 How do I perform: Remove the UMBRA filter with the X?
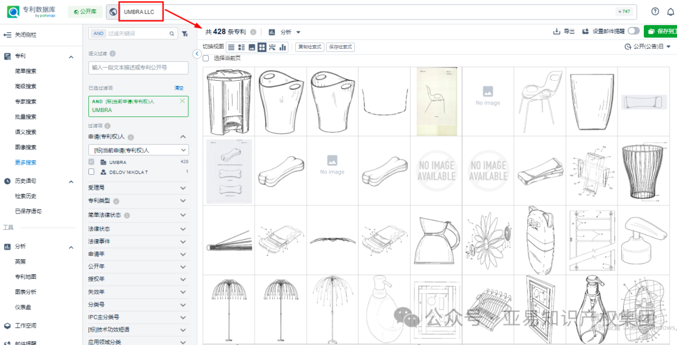(182, 101)
